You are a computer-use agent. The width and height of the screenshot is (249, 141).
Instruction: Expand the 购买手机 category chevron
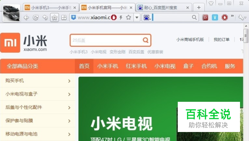(69, 81)
